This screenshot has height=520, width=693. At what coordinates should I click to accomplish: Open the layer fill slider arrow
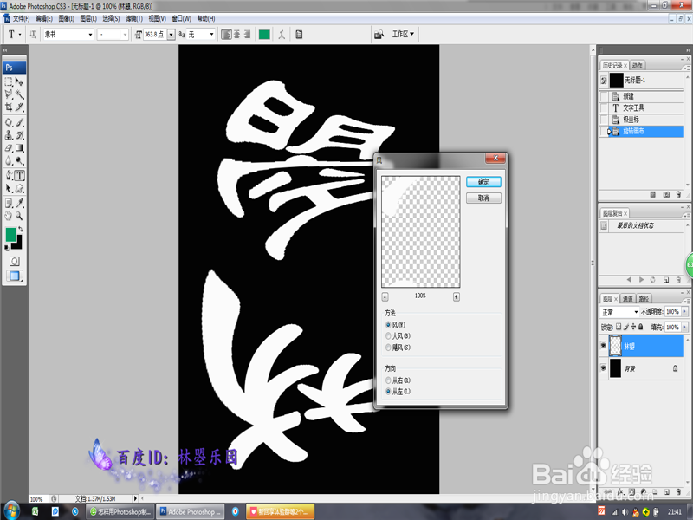click(684, 328)
